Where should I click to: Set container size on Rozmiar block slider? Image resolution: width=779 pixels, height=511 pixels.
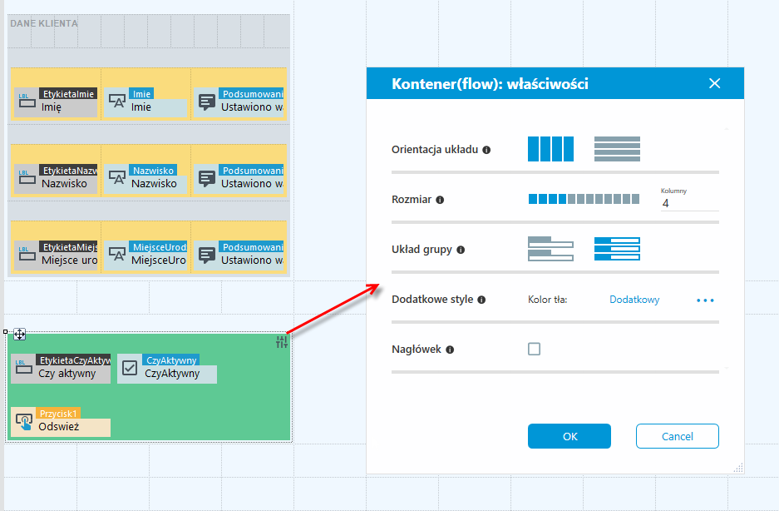(x=584, y=199)
